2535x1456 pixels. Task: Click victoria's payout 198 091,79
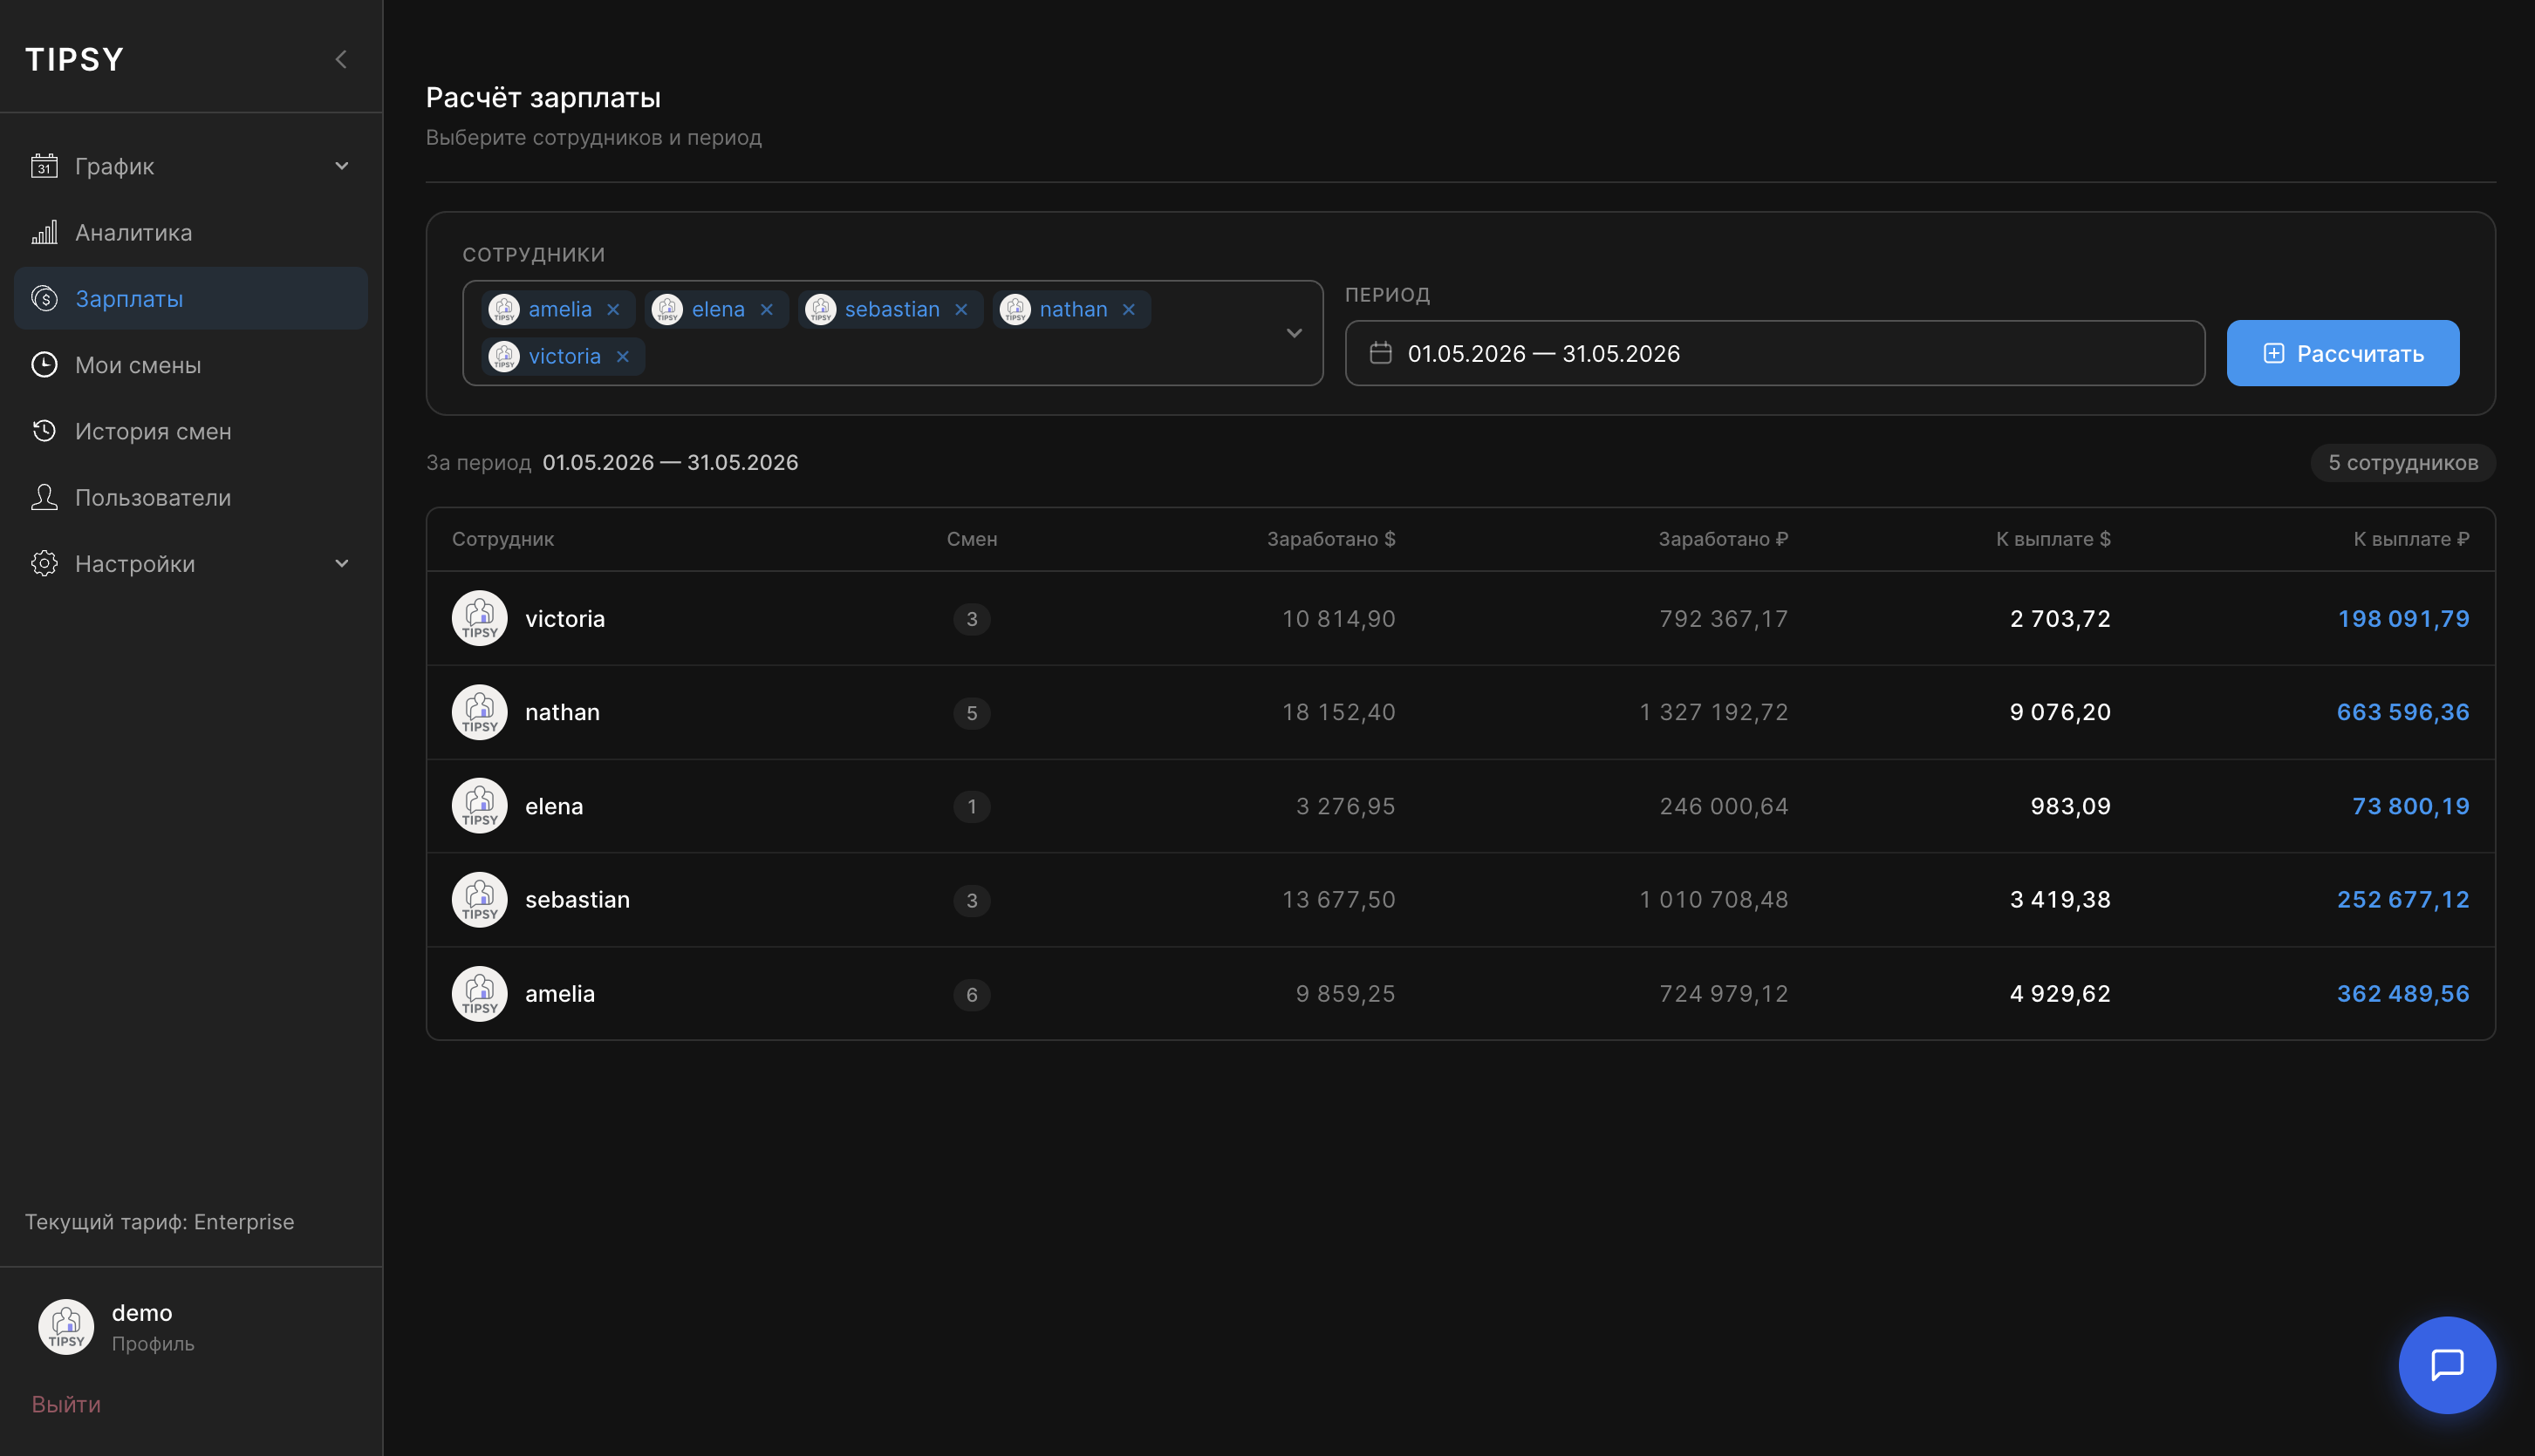coord(2403,619)
